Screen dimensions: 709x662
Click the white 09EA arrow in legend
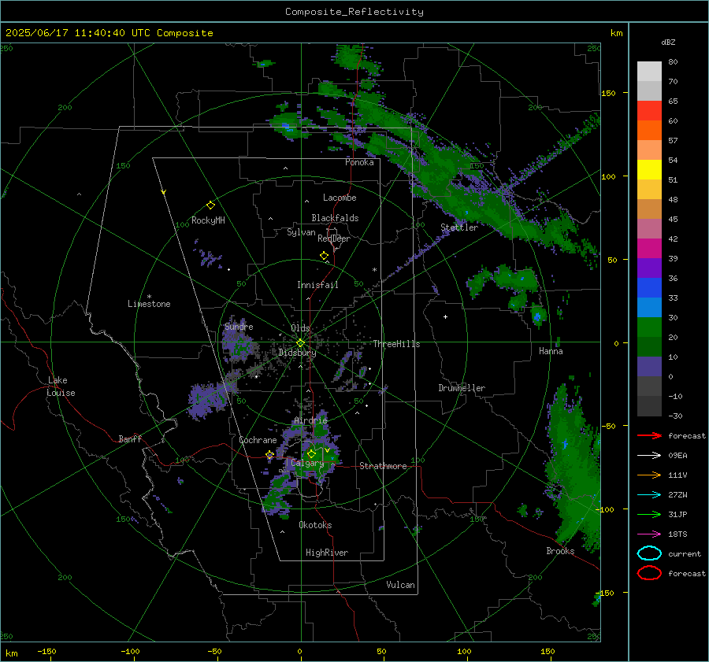tap(649, 456)
